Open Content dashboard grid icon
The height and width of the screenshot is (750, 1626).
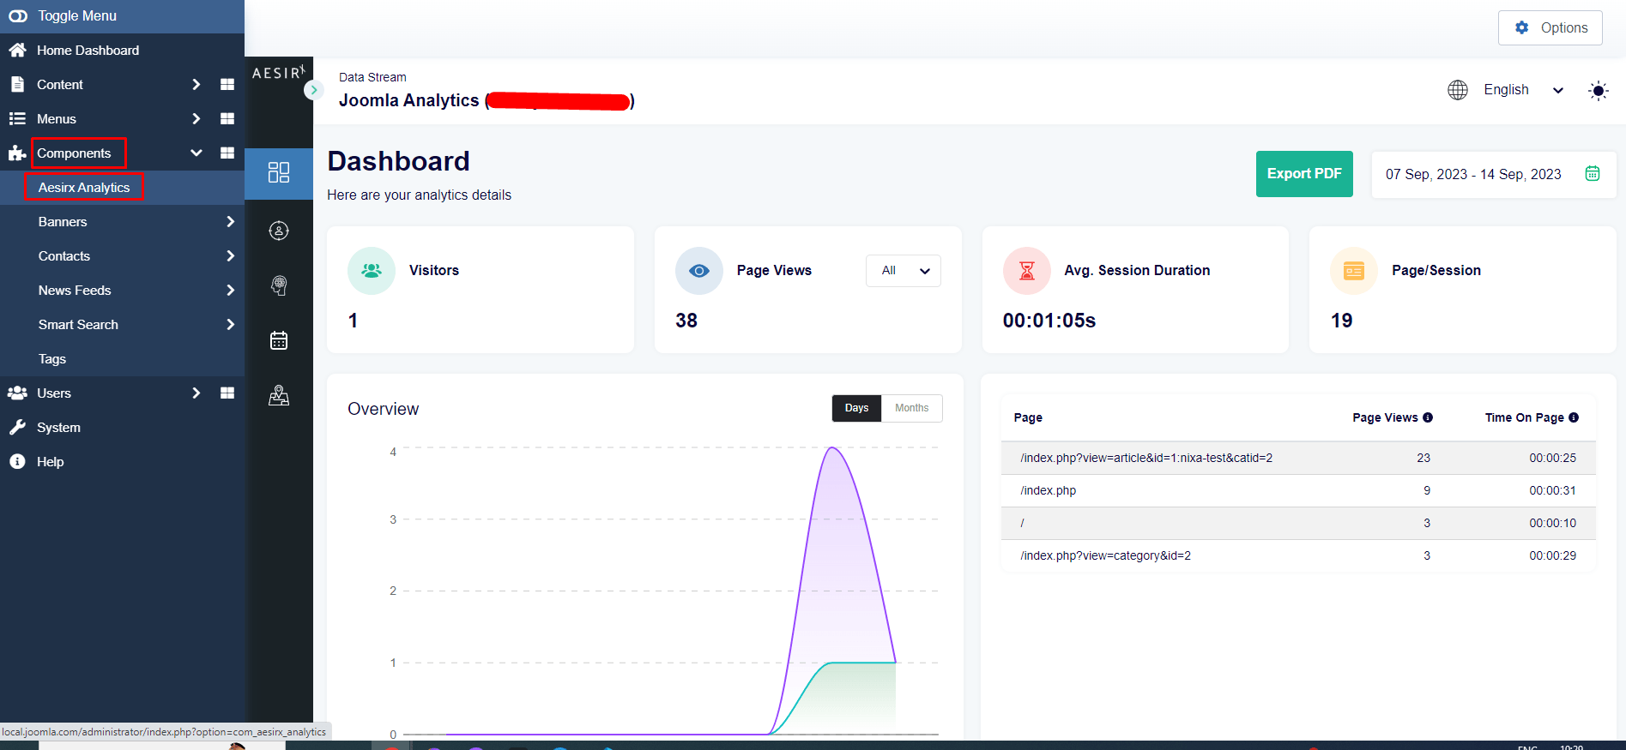(x=227, y=84)
